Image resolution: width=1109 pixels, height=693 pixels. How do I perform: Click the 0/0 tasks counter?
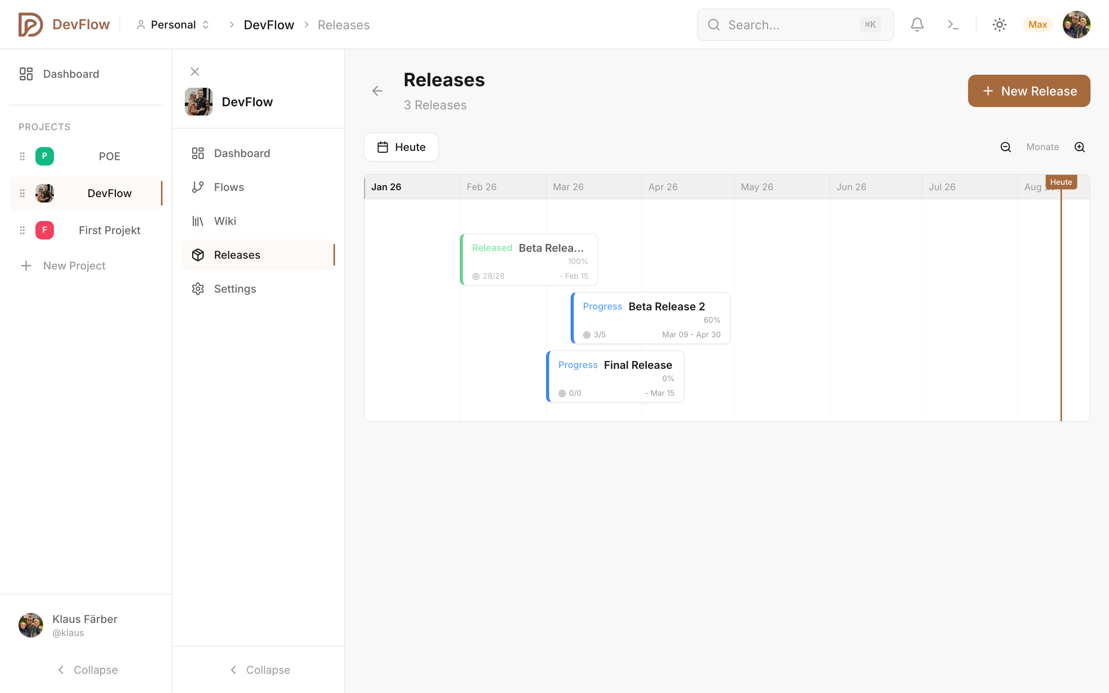click(570, 393)
